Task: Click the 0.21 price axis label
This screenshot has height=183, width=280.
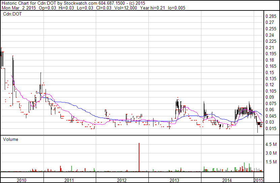Action: [270, 48]
